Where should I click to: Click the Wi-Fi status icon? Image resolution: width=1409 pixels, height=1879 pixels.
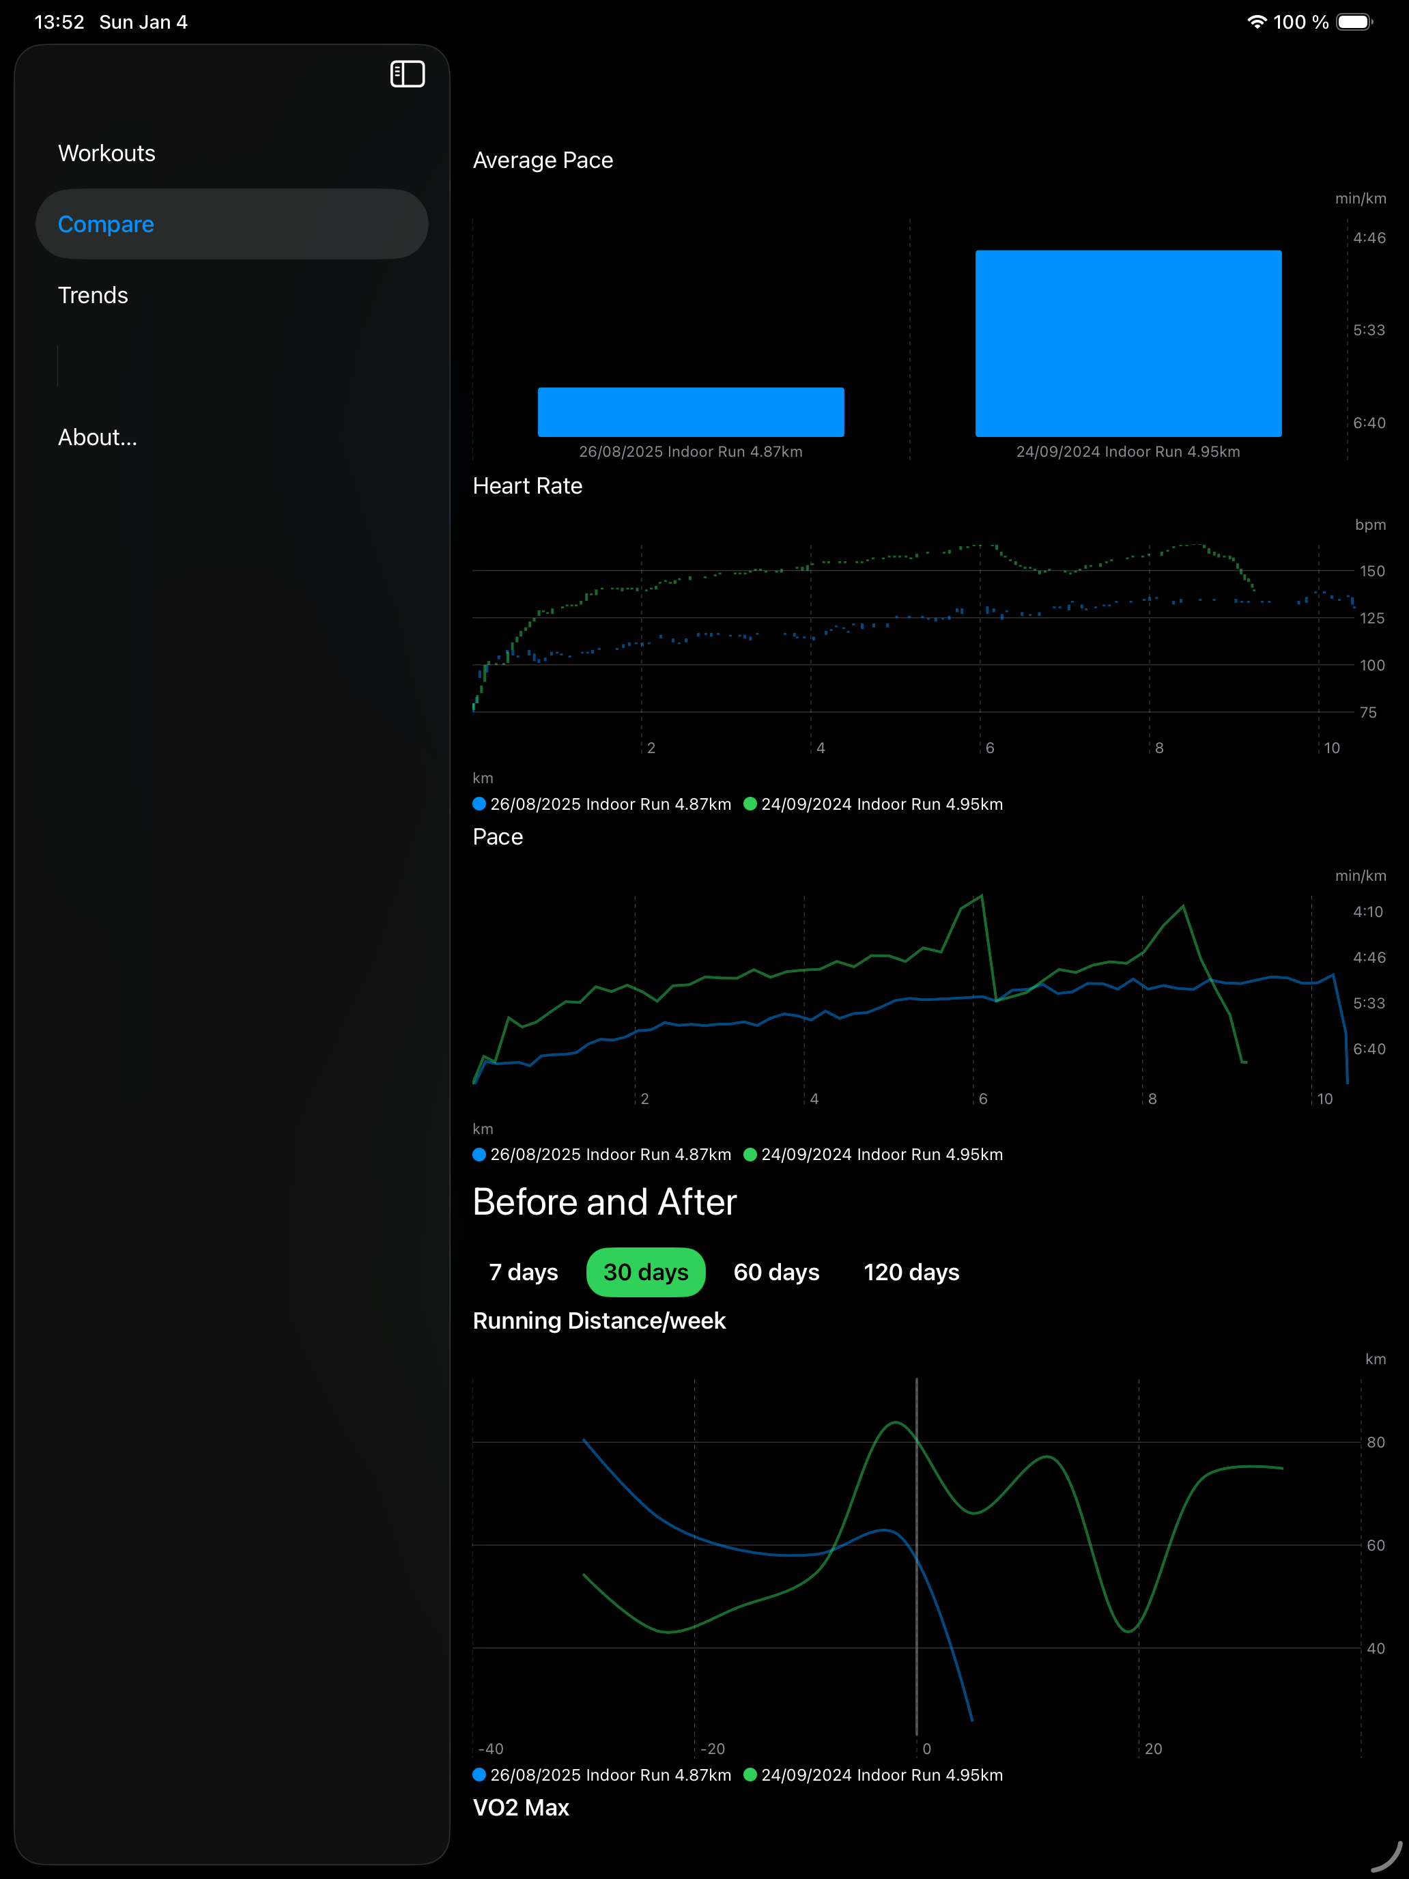pos(1256,22)
